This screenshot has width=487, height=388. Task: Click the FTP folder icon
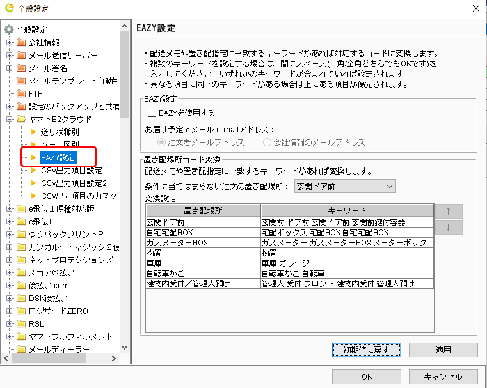click(x=21, y=93)
